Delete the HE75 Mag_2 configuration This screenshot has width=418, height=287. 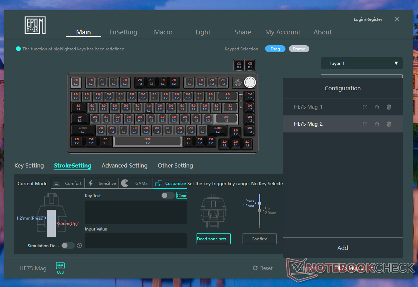click(389, 124)
